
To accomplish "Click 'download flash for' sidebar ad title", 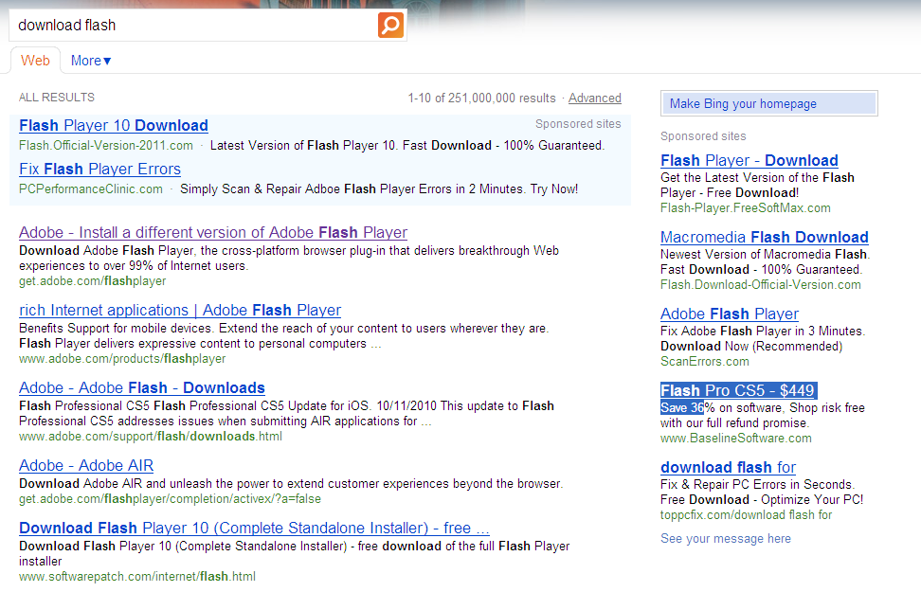I will [x=728, y=467].
